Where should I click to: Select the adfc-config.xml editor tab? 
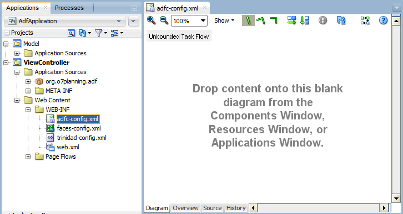(177, 8)
